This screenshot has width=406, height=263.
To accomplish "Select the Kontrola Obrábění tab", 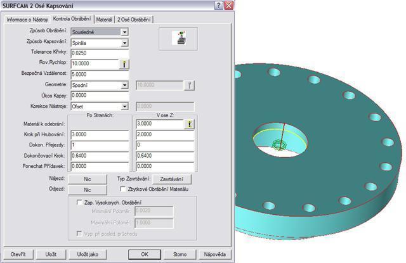I will coord(72,18).
